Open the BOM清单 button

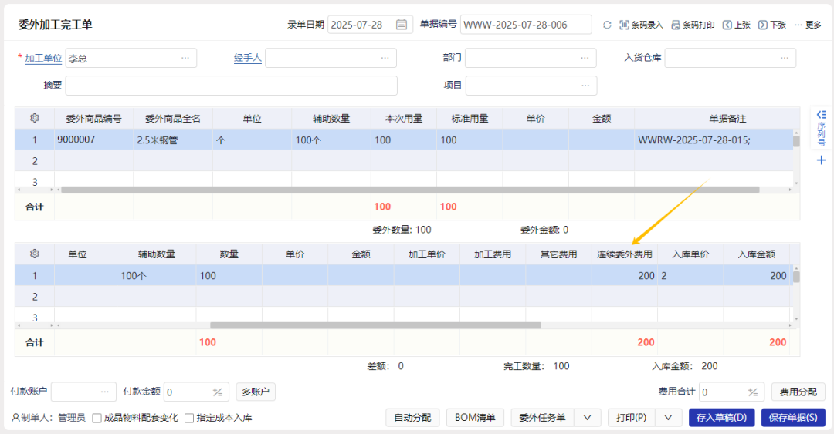[x=475, y=418]
